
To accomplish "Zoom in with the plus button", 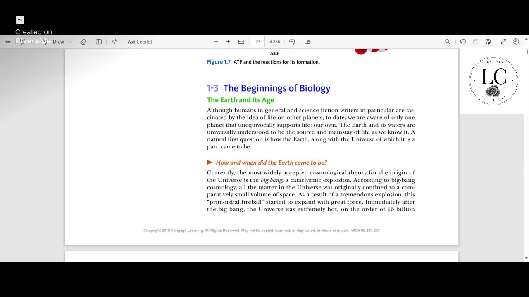I will [228, 42].
